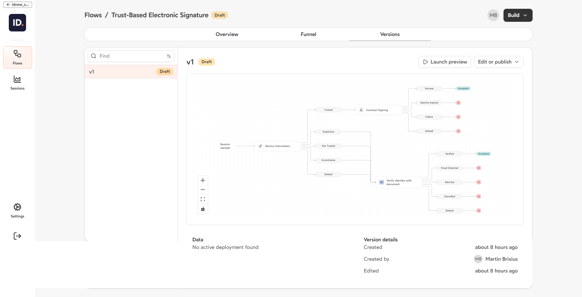Zoom in on the flow canvas

[203, 180]
